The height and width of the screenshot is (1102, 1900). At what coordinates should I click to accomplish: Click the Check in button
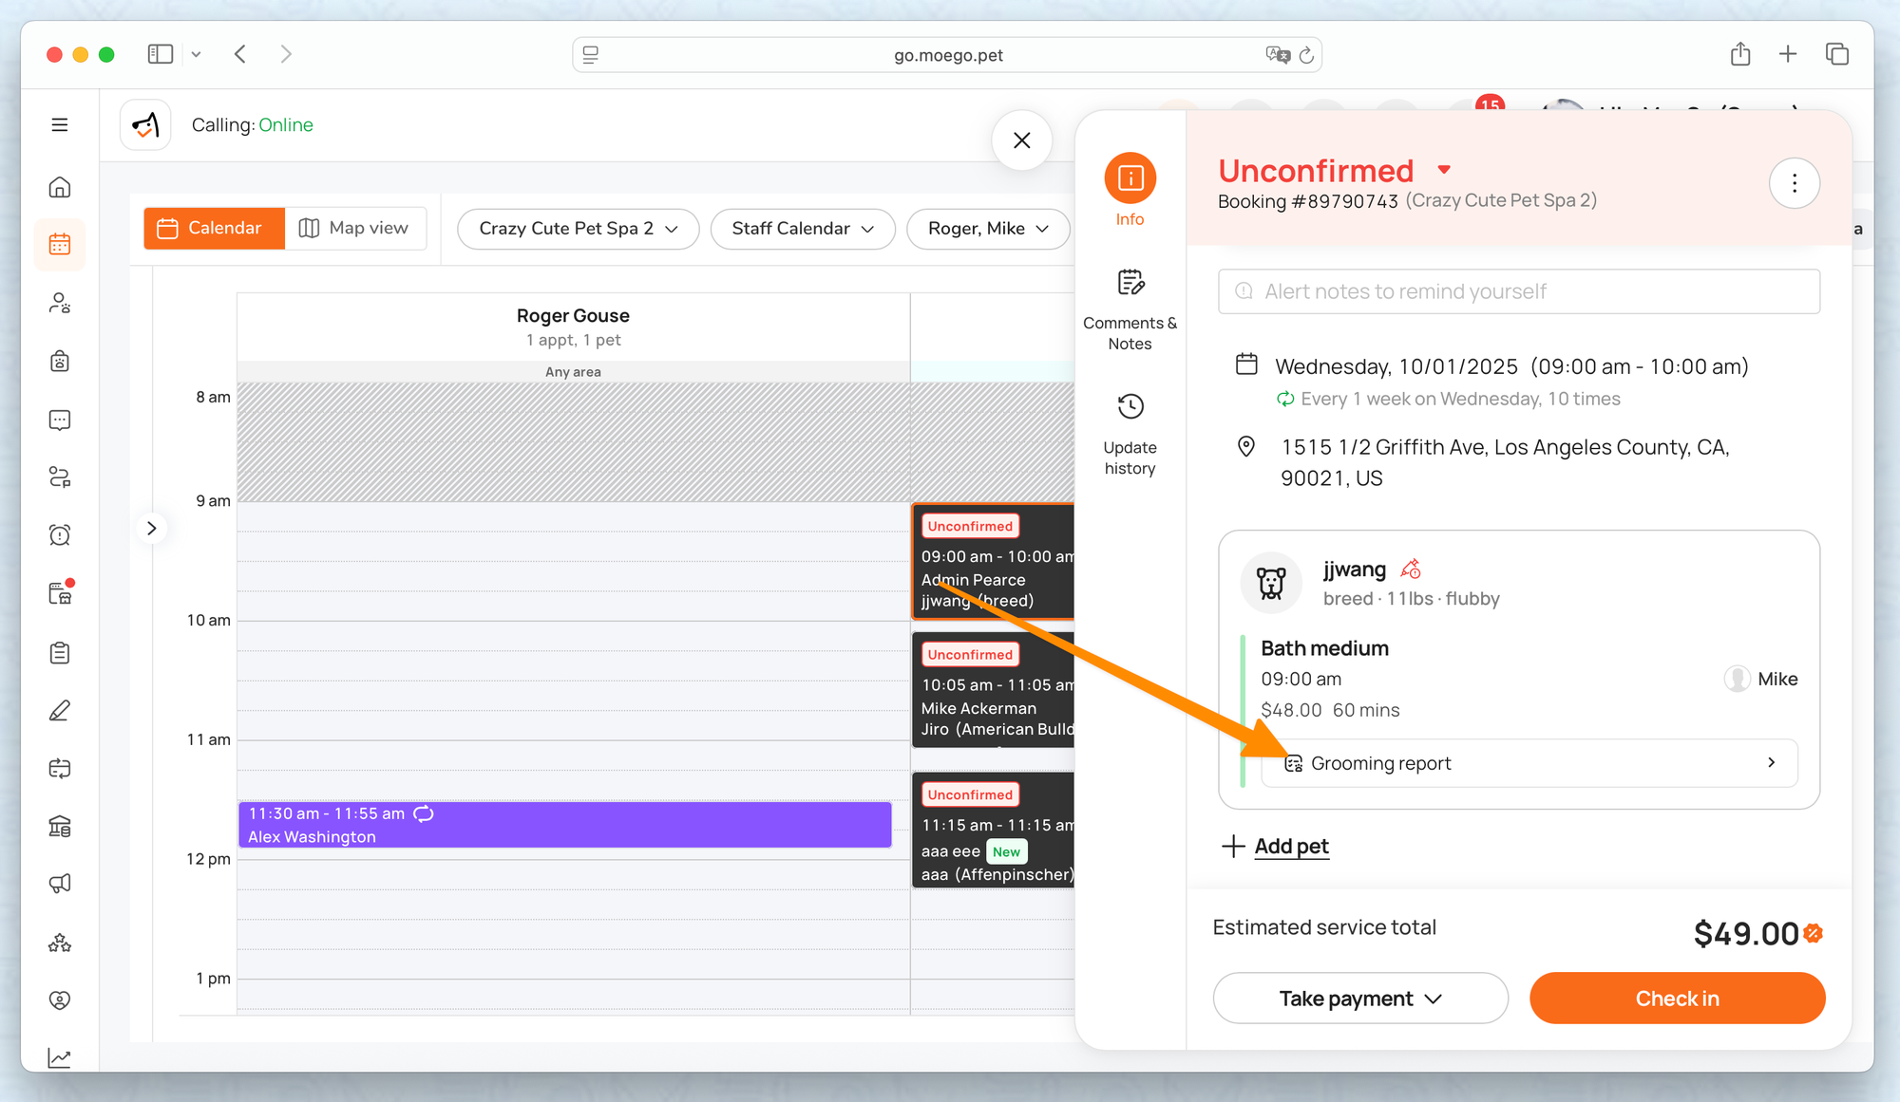[1676, 999]
